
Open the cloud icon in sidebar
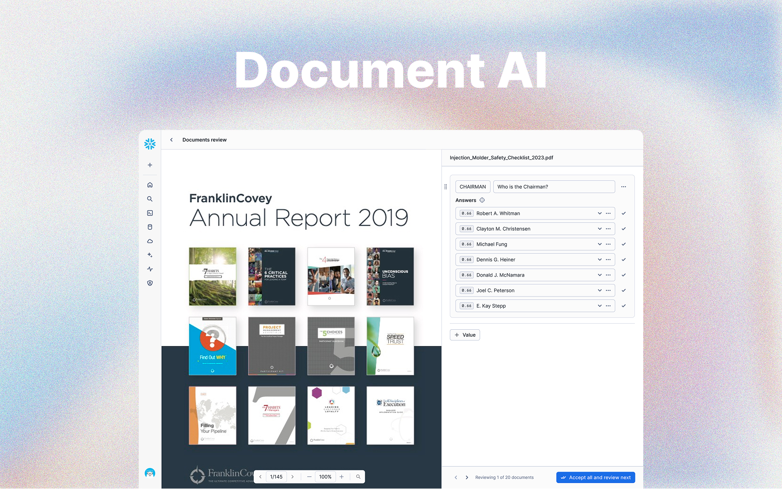click(150, 241)
